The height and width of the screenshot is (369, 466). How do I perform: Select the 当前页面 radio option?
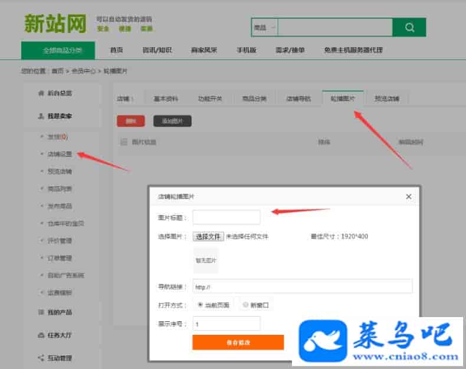(x=201, y=305)
